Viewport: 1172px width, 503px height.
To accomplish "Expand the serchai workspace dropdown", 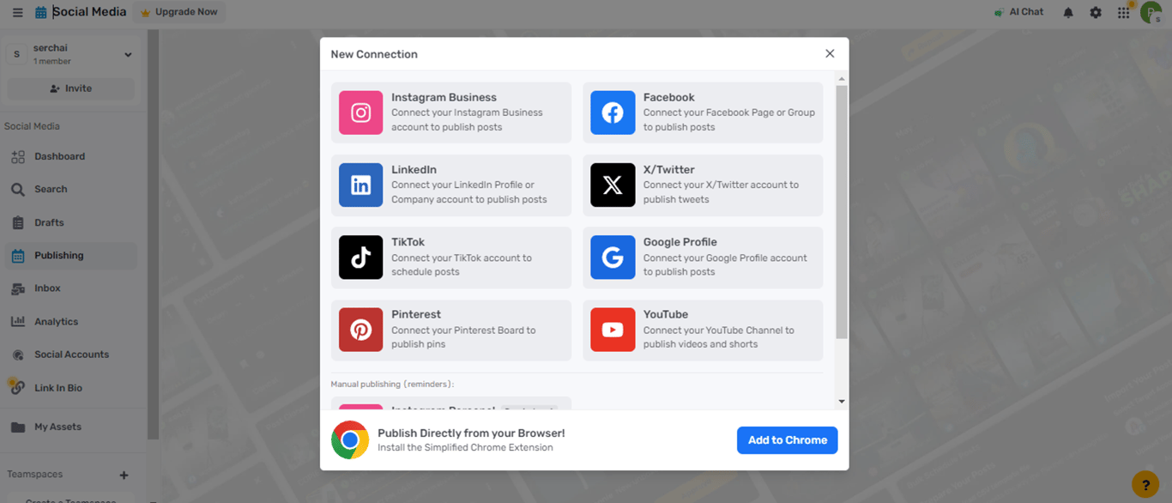I will coord(128,55).
